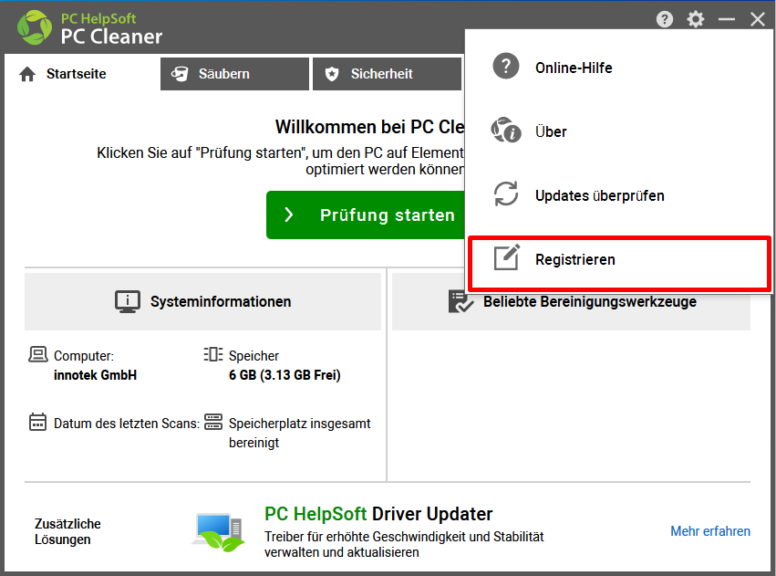Viewport: 776px width, 576px height.
Task: Click the Computer laptop icon
Action: click(x=38, y=354)
